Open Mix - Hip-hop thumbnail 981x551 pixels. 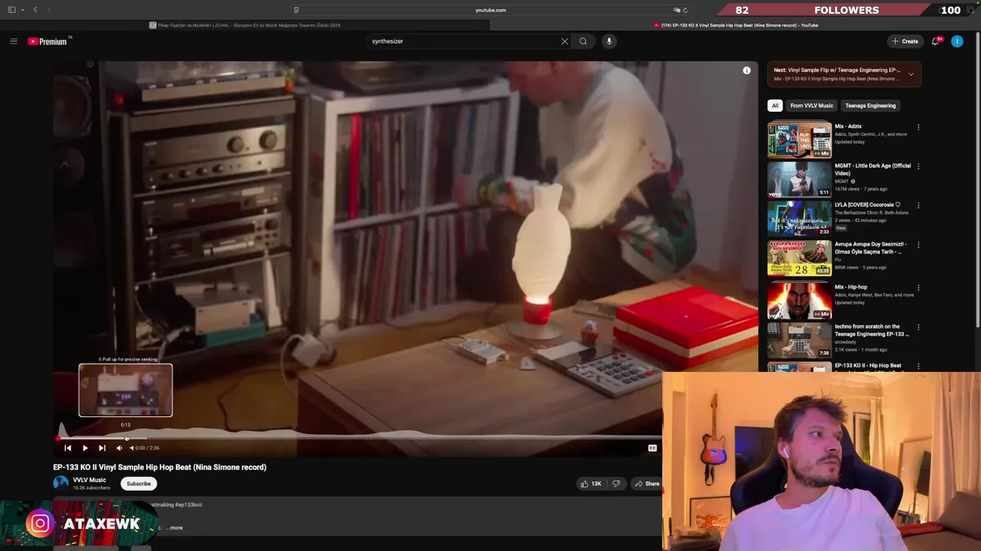point(799,301)
